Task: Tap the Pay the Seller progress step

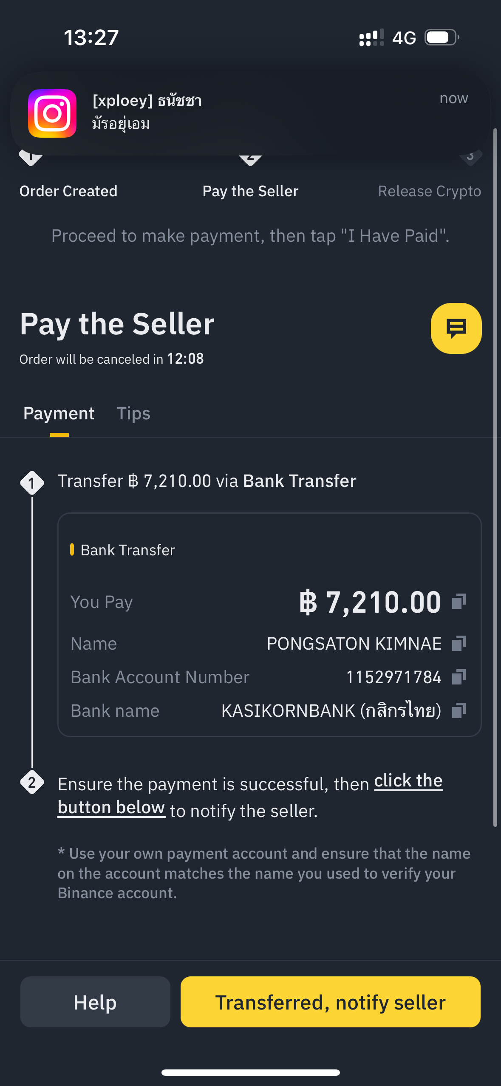Action: click(250, 191)
